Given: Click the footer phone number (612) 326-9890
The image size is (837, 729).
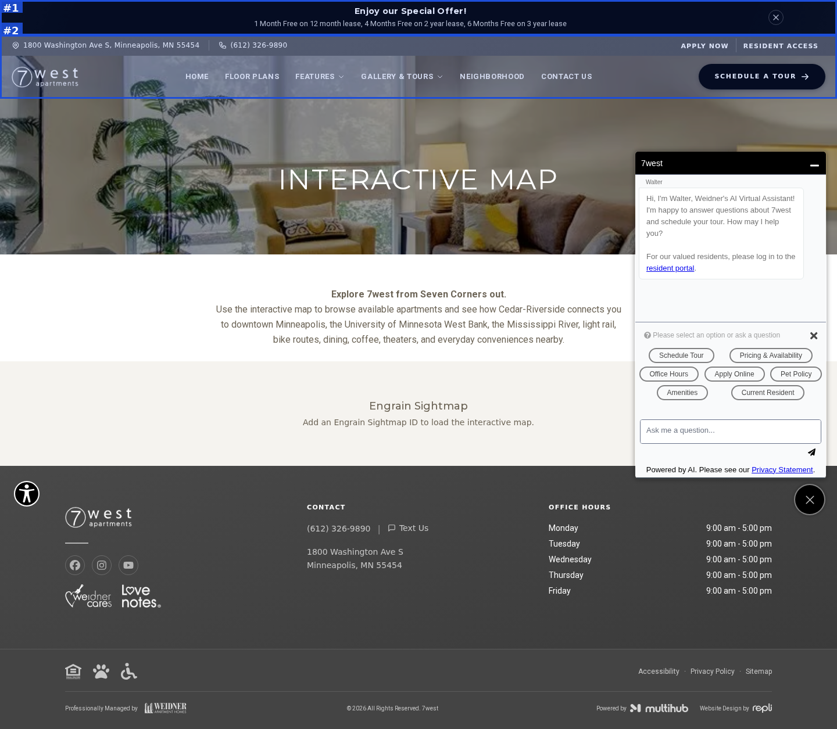Looking at the screenshot, I should coord(339,529).
